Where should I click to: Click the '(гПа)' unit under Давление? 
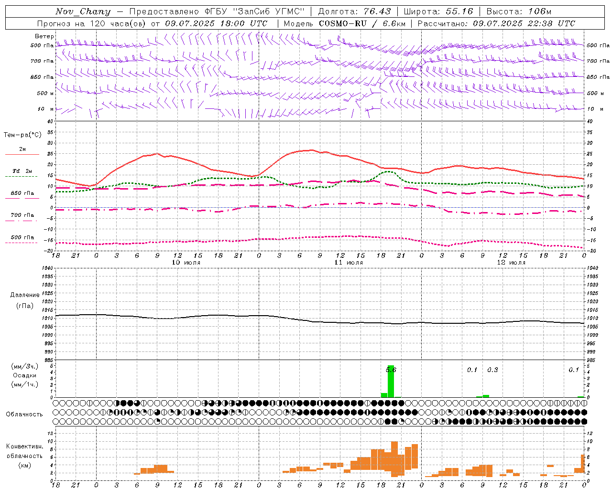[25, 306]
